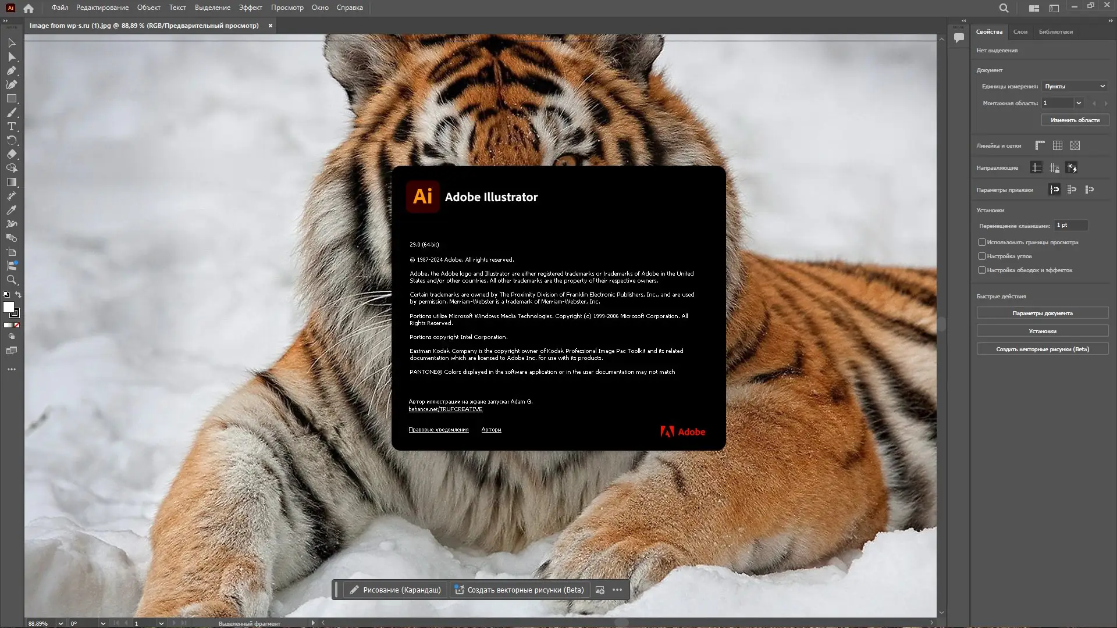Click the search magnifier icon top right

1004,8
